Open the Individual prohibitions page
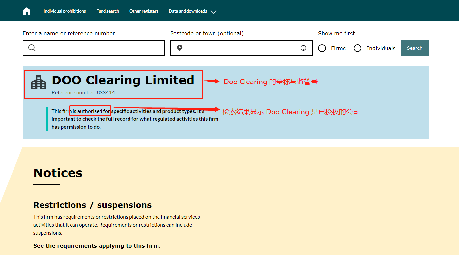 [65, 11]
